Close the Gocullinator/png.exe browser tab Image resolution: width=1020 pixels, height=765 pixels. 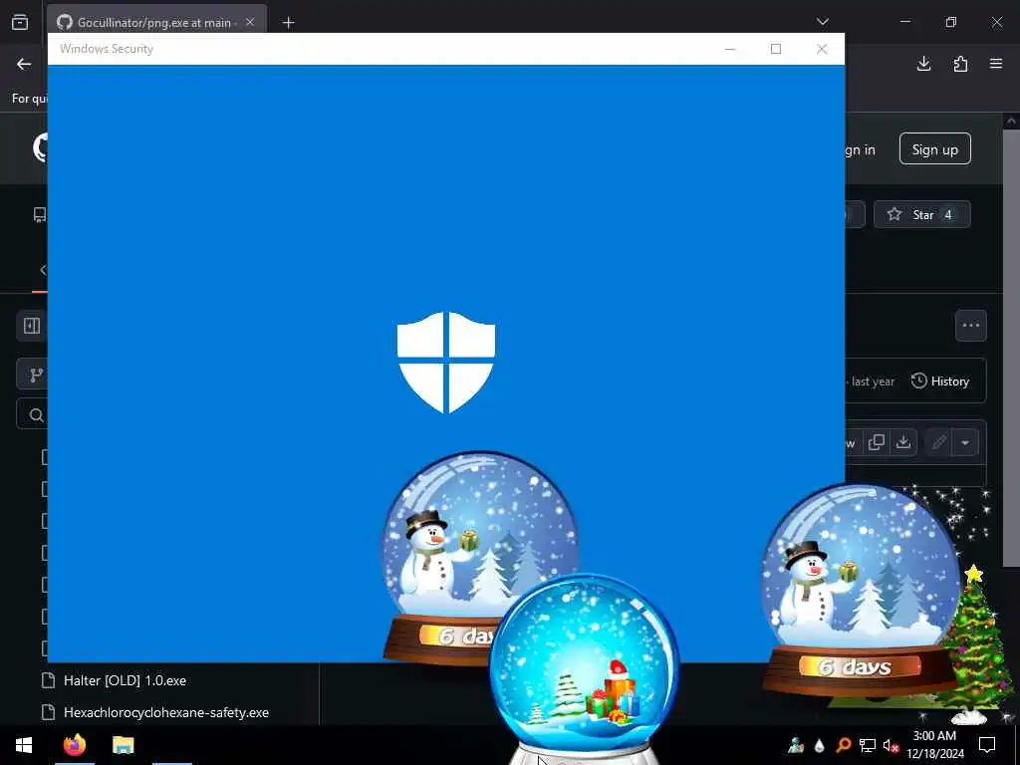coord(250,22)
